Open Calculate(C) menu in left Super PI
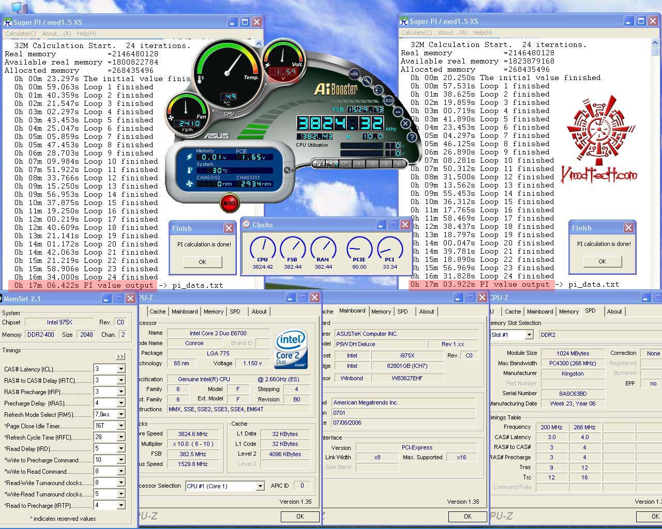The image size is (662, 529). 20,34
